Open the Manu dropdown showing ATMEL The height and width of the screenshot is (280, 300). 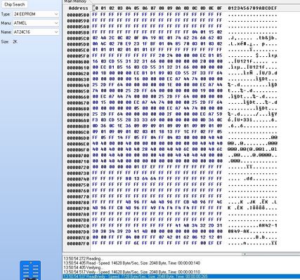click(x=36, y=23)
